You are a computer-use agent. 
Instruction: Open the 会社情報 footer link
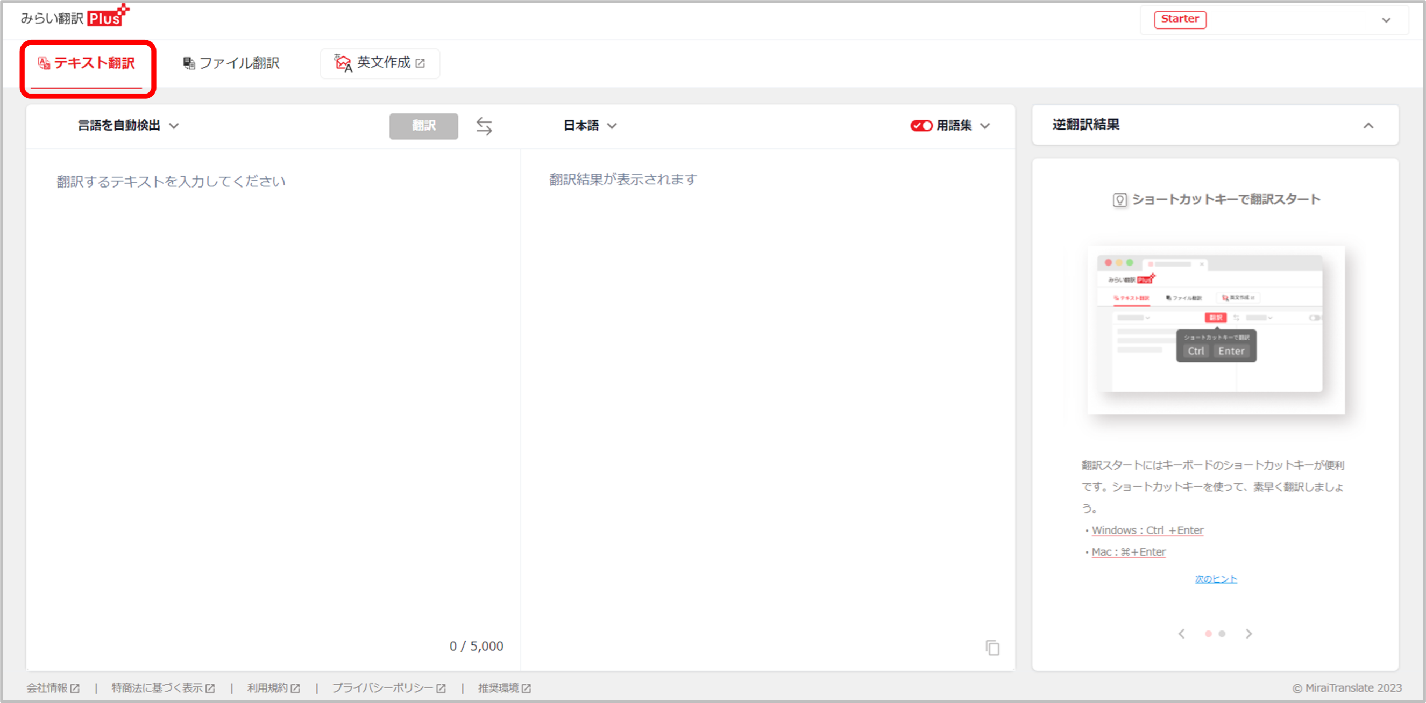53,687
